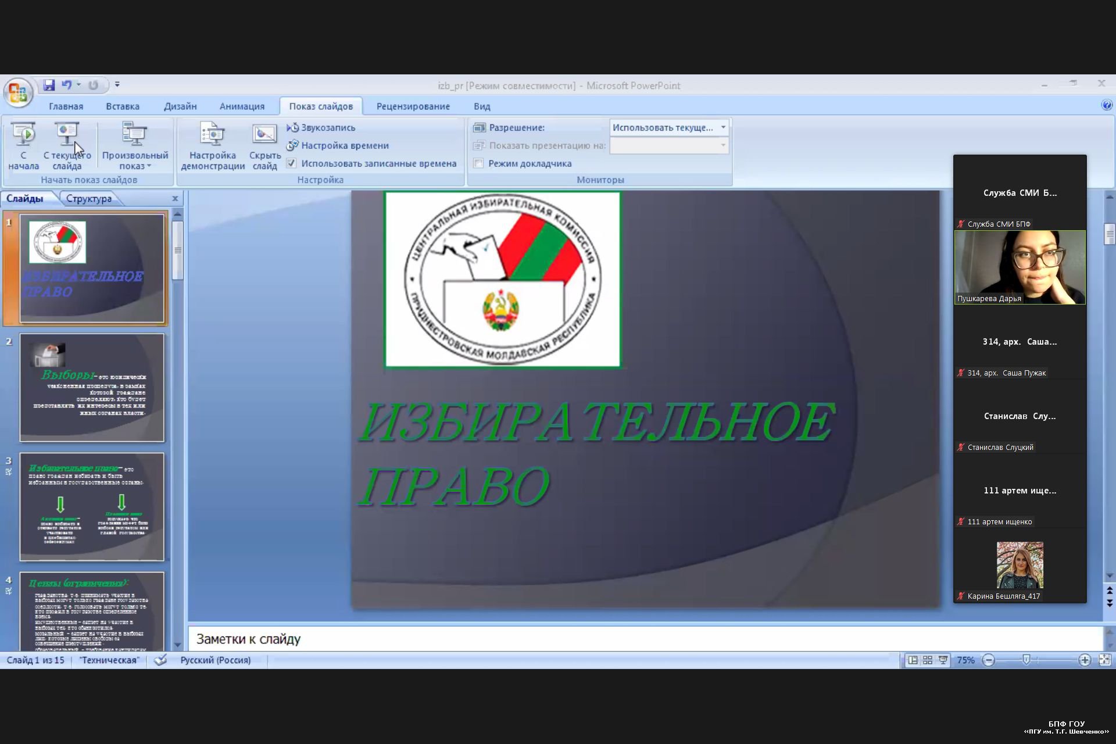Screen dimensions: 1116x744
Task: Fit slide to current window icon
Action: point(1105,660)
